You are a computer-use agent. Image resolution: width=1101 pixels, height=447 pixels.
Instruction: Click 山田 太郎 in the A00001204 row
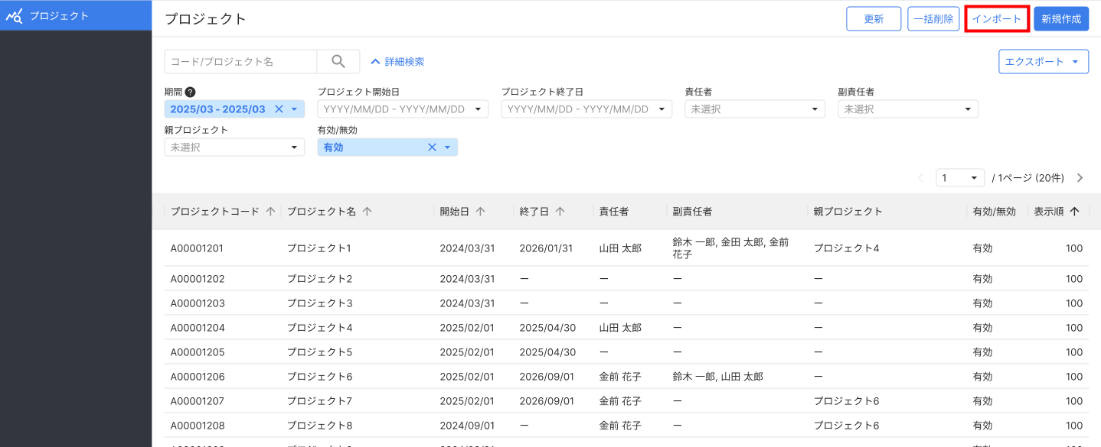(x=620, y=328)
